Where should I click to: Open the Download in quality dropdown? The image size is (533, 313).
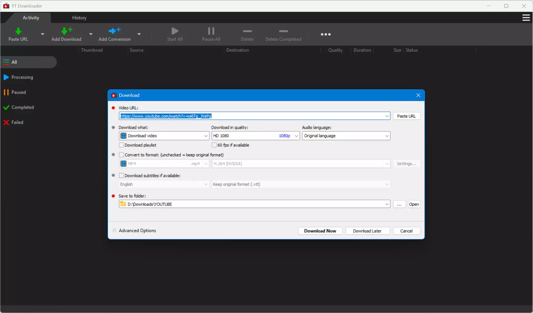[x=296, y=136]
